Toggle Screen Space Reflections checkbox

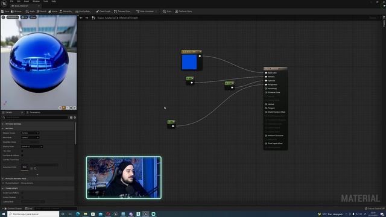point(22,193)
